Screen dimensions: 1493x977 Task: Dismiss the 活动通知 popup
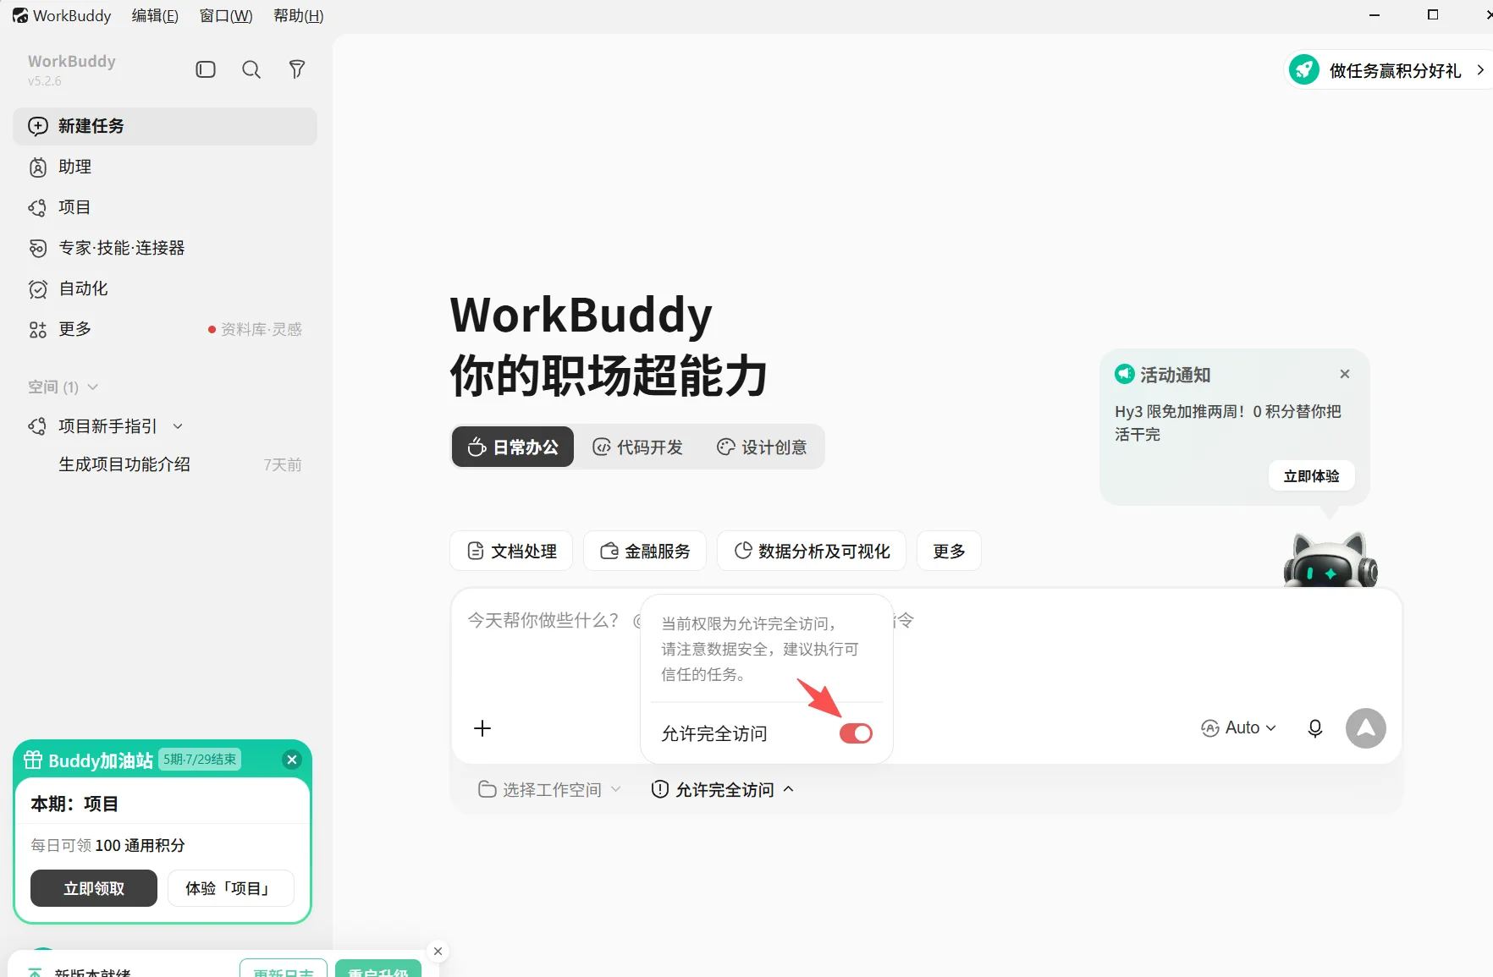point(1345,374)
